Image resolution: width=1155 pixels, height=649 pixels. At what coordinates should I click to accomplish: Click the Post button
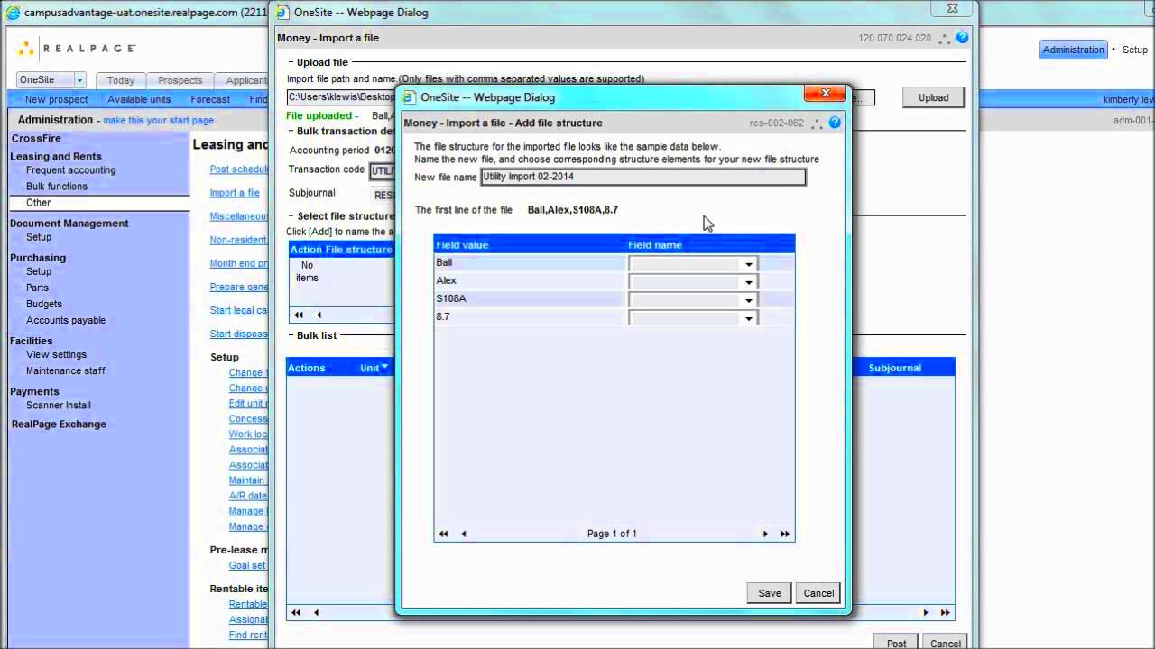pyautogui.click(x=896, y=644)
